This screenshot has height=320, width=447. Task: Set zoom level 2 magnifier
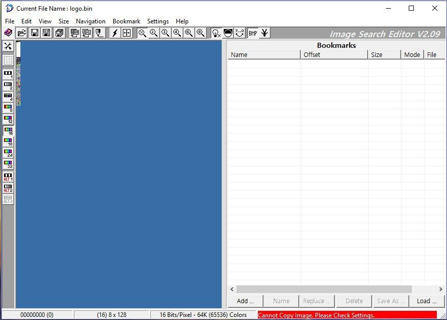[x=153, y=33]
